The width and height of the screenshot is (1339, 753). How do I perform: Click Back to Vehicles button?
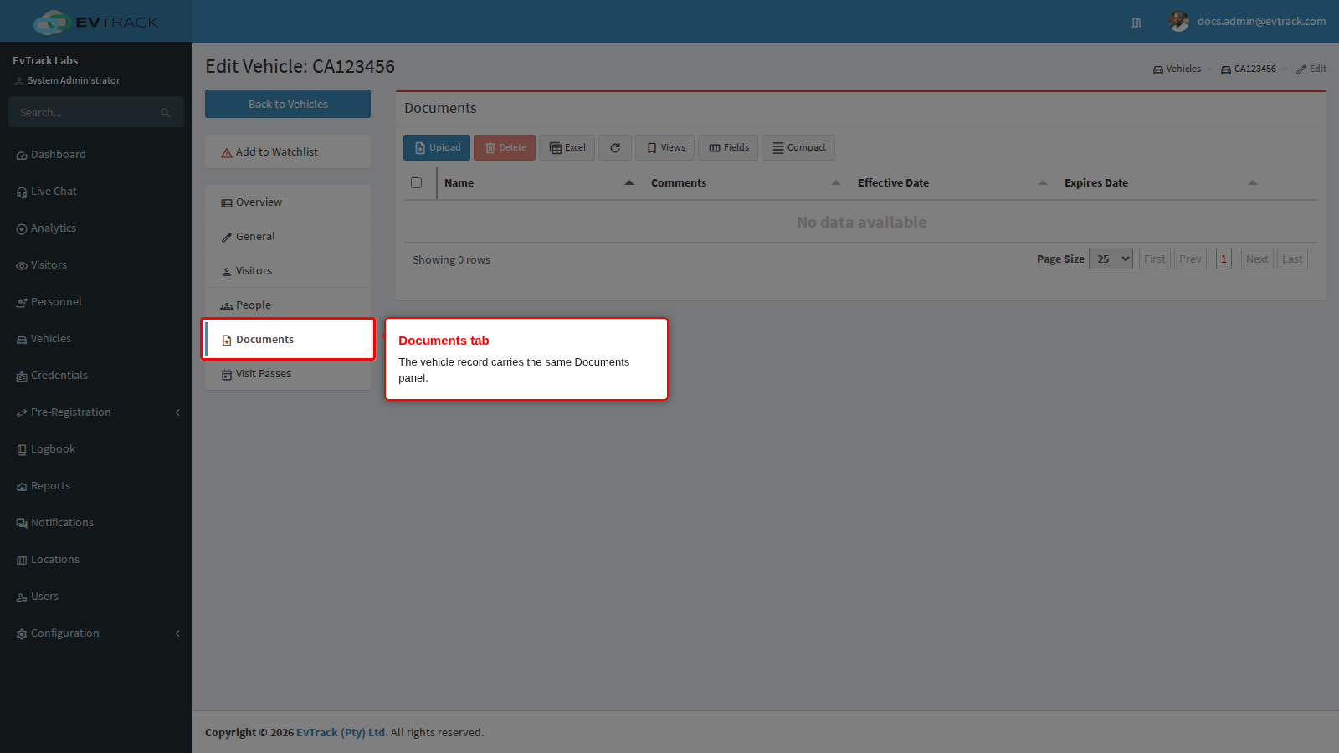288,104
